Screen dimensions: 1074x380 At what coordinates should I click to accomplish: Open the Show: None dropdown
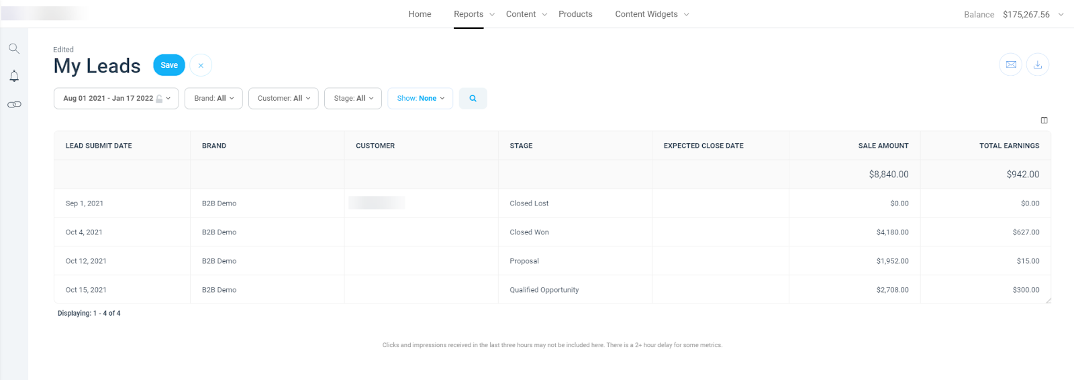click(420, 98)
